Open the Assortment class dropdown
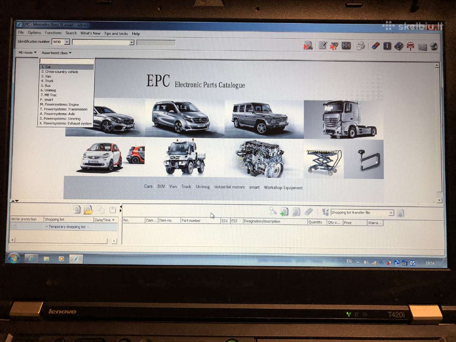The image size is (456, 342). click(x=57, y=53)
